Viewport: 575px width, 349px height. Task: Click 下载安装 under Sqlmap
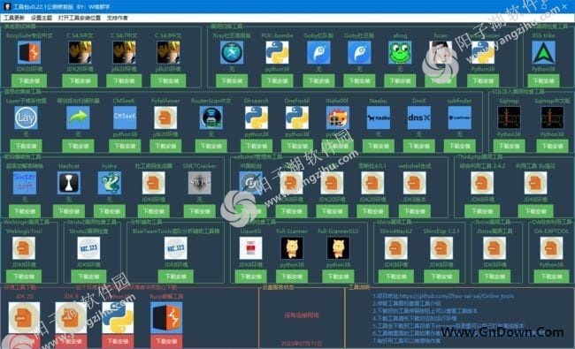(x=509, y=146)
